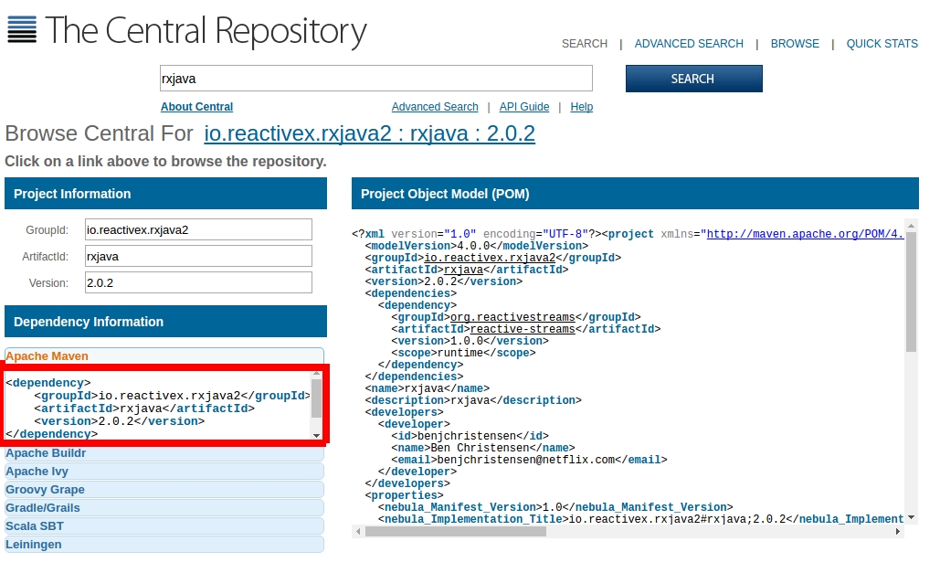Click the nebula_Manifest_Version line
940x573 pixels.
point(555,507)
